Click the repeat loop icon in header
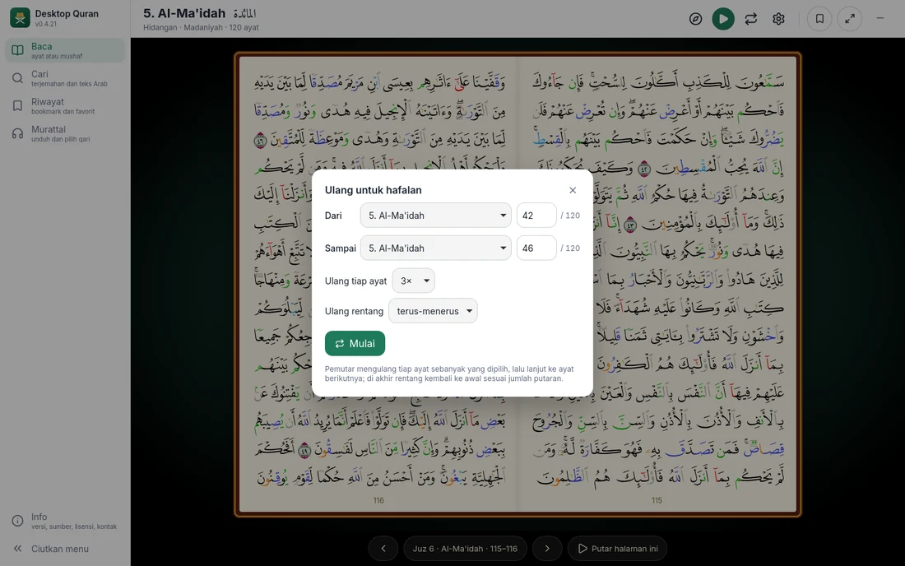The width and height of the screenshot is (905, 566). (x=751, y=18)
